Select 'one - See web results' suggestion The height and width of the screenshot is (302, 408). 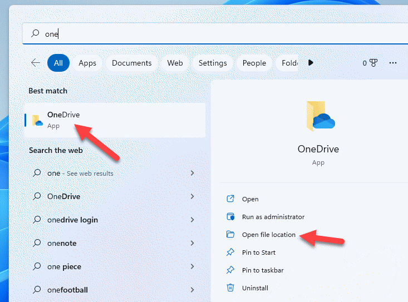click(80, 173)
